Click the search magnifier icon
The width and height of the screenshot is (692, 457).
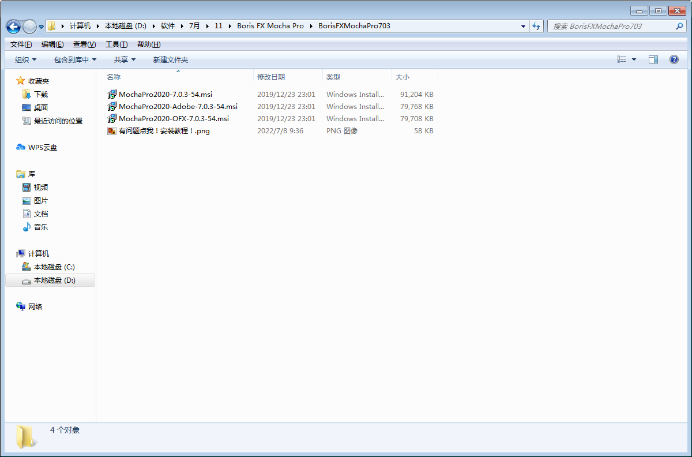pos(679,26)
